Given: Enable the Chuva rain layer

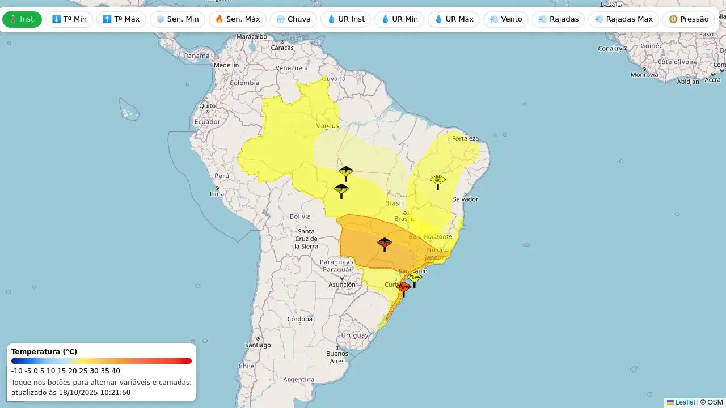Looking at the screenshot, I should point(293,19).
